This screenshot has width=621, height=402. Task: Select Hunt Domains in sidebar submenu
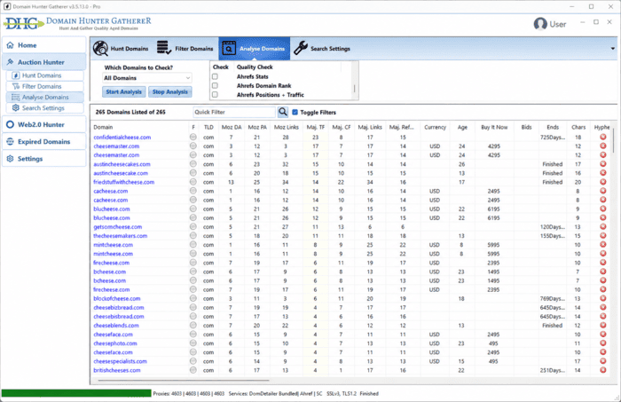pos(45,75)
